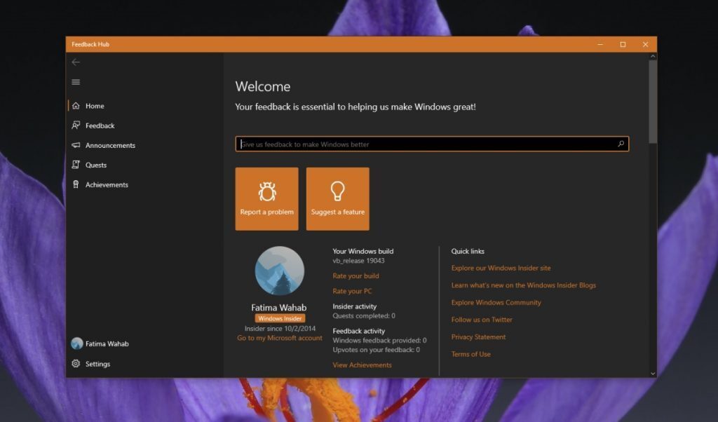Select the Suggest a feature lightbulb tile
The image size is (718, 422).
[338, 198]
